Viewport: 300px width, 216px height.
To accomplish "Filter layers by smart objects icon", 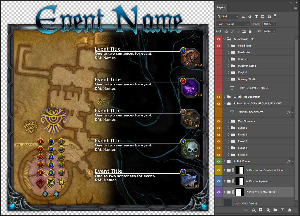I will [x=269, y=17].
